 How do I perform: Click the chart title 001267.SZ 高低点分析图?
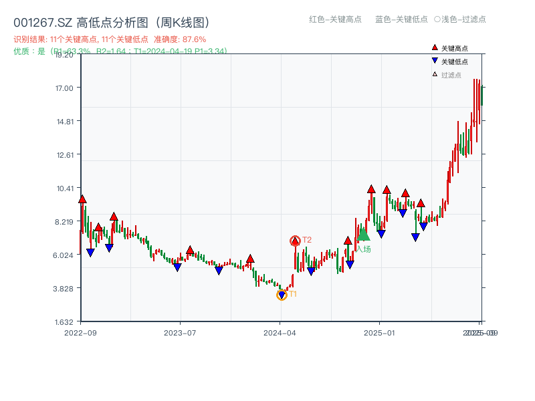click(x=112, y=23)
